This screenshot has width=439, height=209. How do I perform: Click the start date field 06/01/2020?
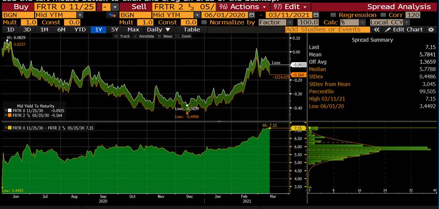coord(225,15)
